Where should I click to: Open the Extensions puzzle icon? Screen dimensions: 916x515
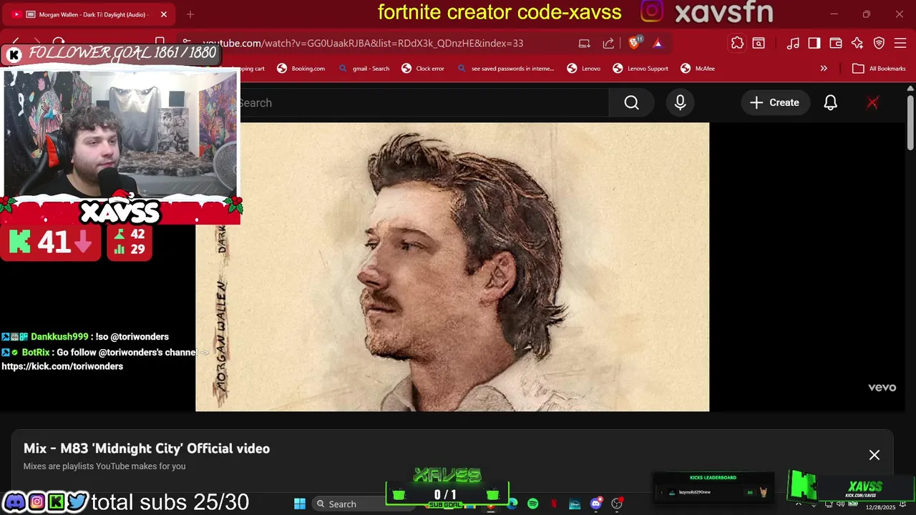(737, 43)
